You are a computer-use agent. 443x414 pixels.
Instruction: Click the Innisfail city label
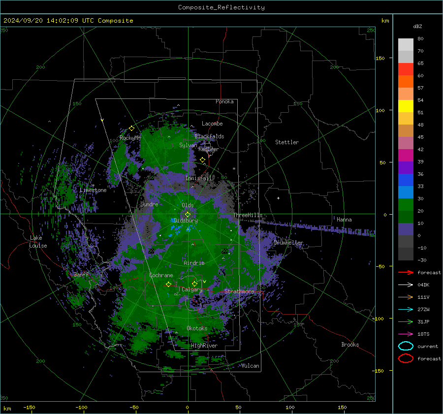(x=199, y=178)
